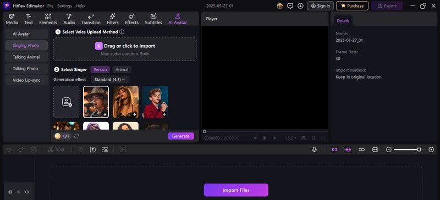Enter fullscreen player mode
440x200 pixels.
[x=323, y=138]
